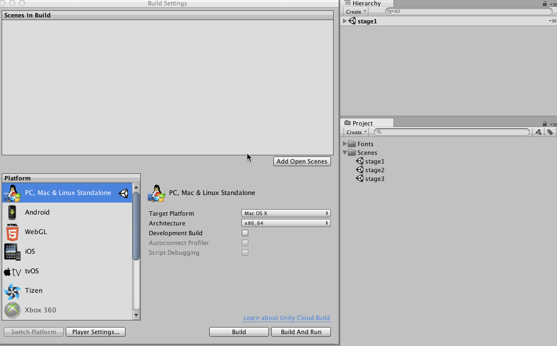Select the iOS platform icon

point(13,251)
